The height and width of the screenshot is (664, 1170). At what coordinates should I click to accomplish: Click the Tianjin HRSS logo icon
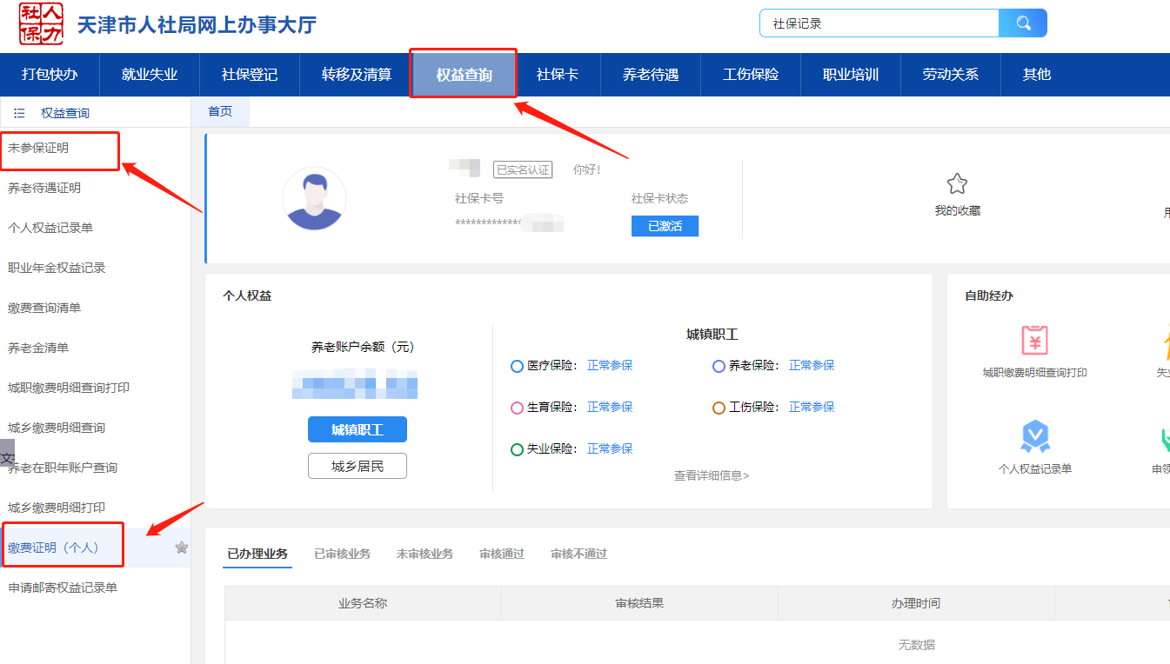point(41,23)
